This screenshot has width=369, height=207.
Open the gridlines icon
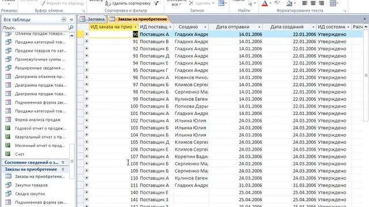pyautogui.click(x=333, y=3)
